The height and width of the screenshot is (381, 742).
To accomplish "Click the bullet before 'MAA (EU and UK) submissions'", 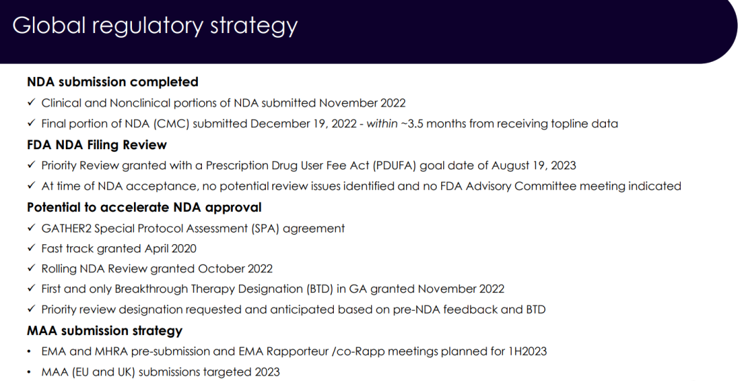I will pyautogui.click(x=30, y=372).
